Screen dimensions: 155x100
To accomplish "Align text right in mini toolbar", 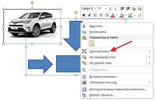I will (x=107, y=15).
